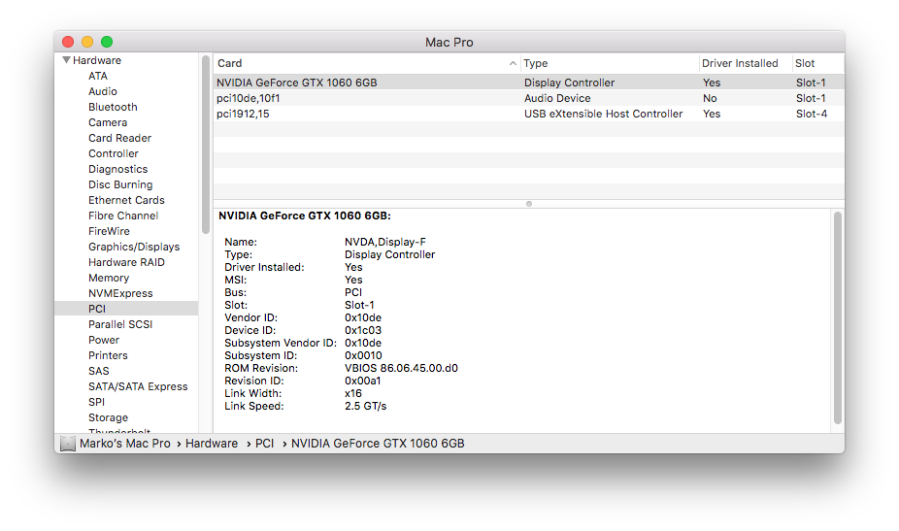Screen dimensions: 899x531
Task: Click the Audio Device type cell
Action: [557, 98]
